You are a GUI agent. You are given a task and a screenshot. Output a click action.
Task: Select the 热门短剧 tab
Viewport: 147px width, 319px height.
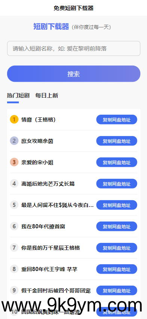18,96
